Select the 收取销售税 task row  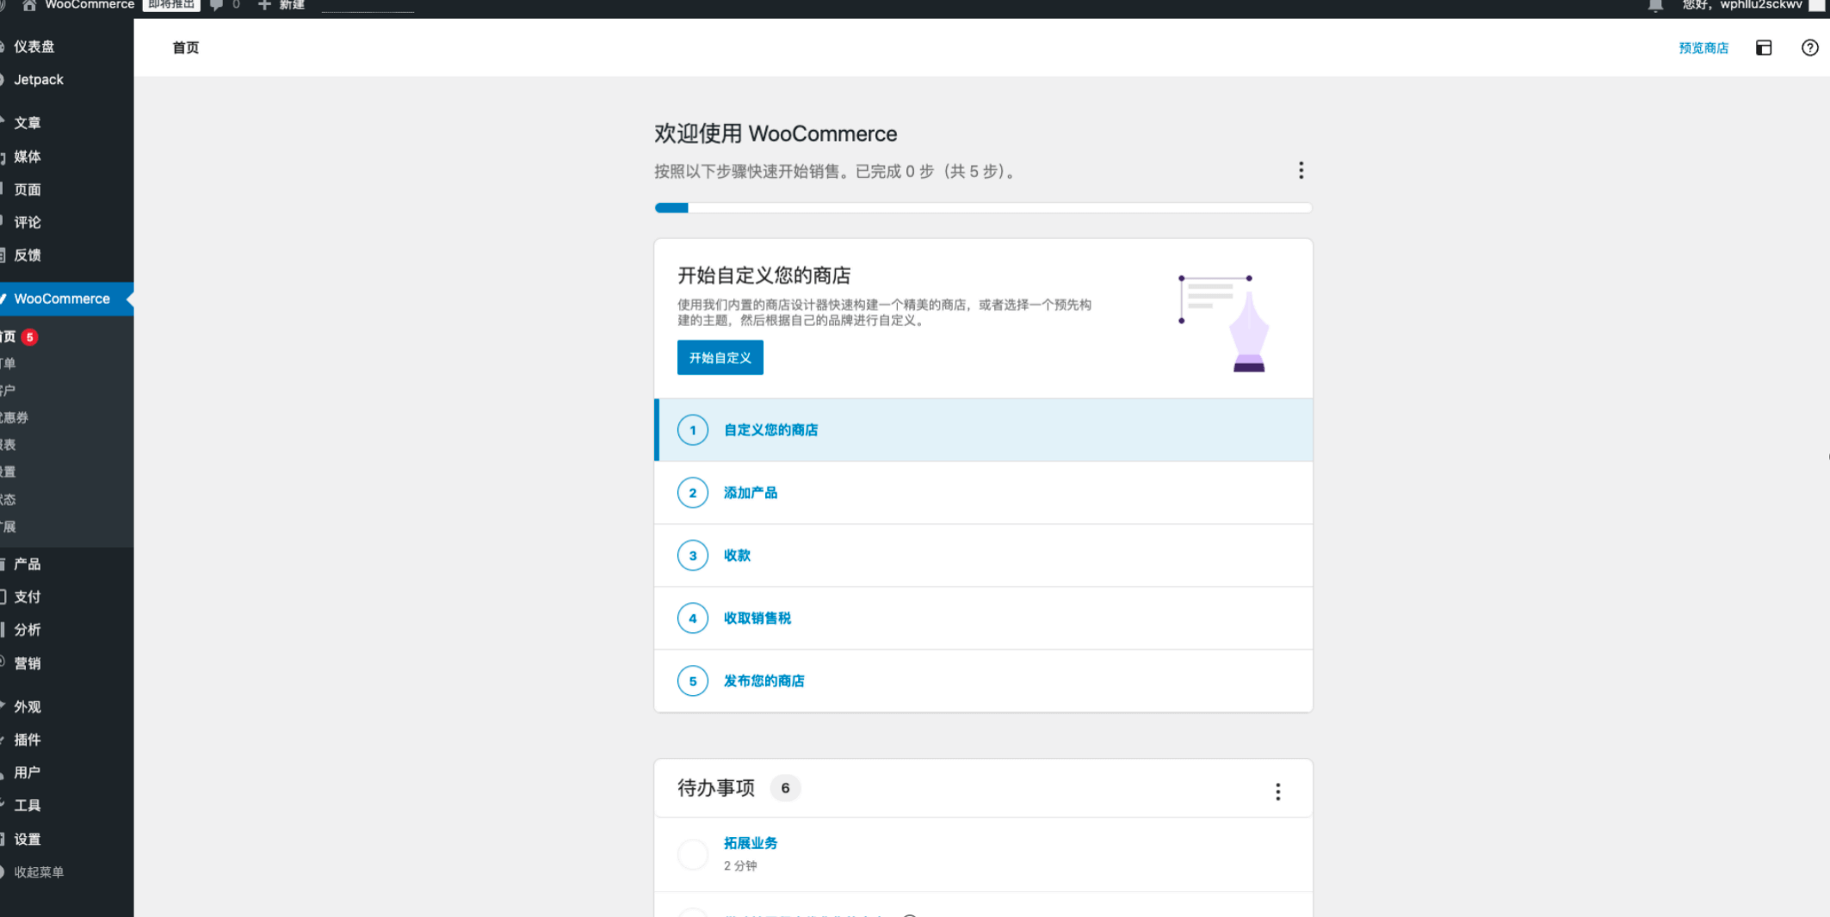click(x=983, y=619)
